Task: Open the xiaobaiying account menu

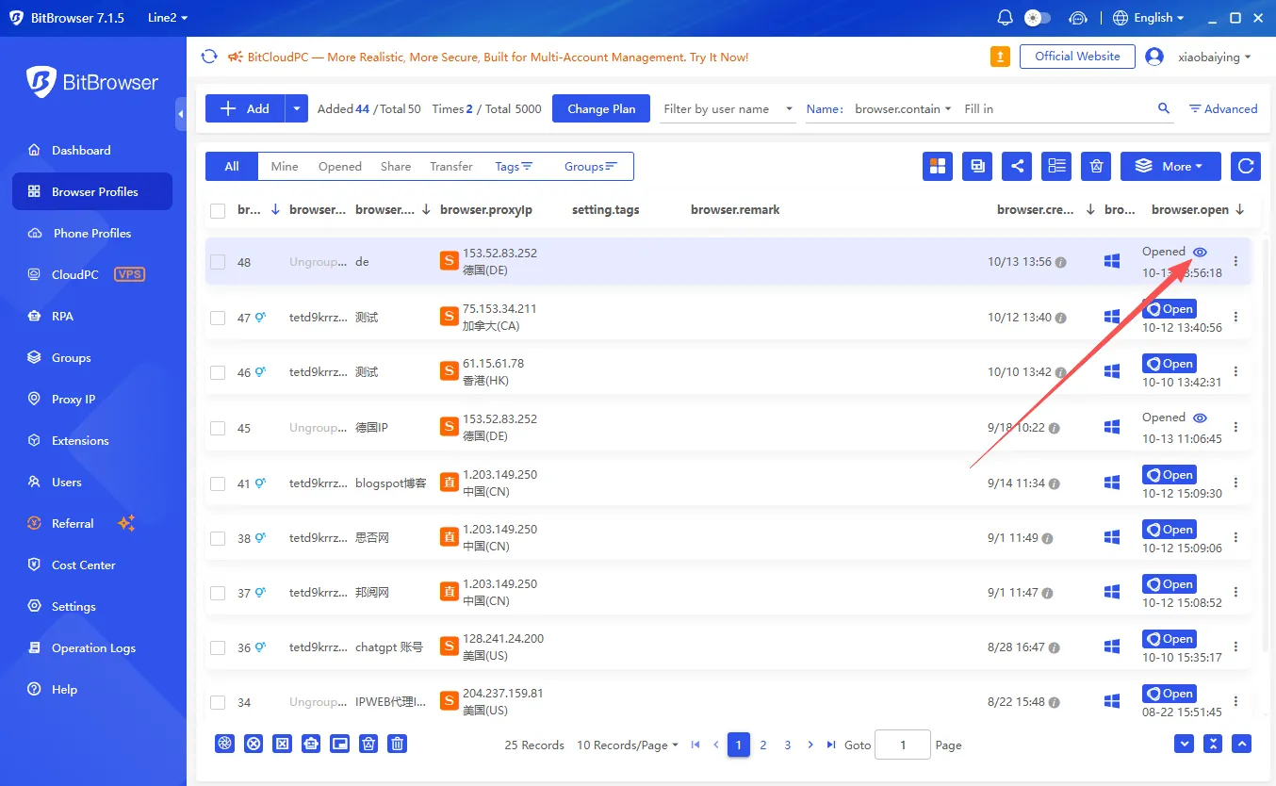Action: point(1216,57)
